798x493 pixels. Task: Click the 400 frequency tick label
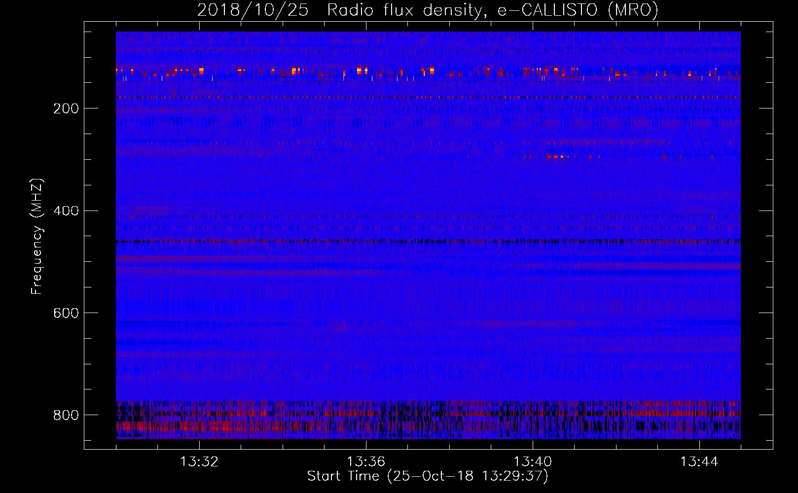[66, 211]
